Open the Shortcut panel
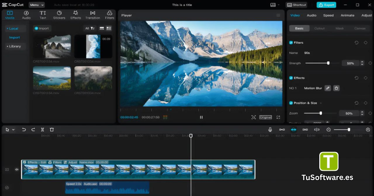The height and width of the screenshot is (196, 374). pyautogui.click(x=296, y=5)
